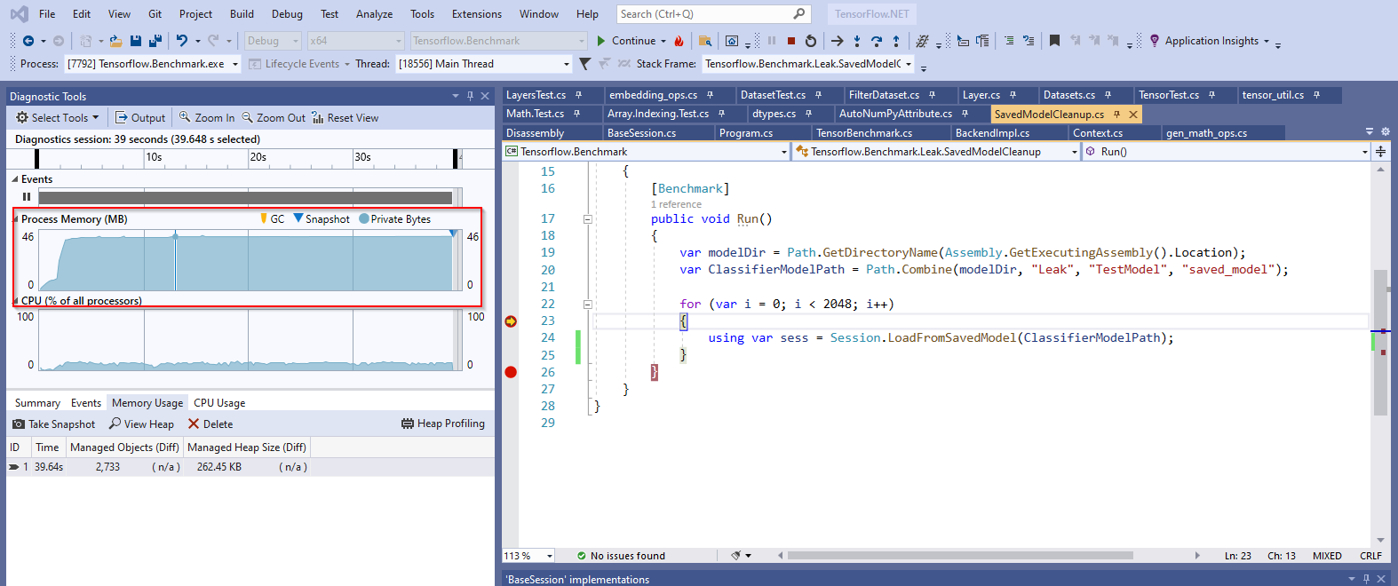Open the x64 platform dropdown
This screenshot has width=1398, height=586.
coord(356,41)
